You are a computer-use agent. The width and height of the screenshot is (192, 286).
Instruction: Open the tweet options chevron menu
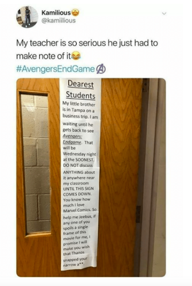[165, 13]
